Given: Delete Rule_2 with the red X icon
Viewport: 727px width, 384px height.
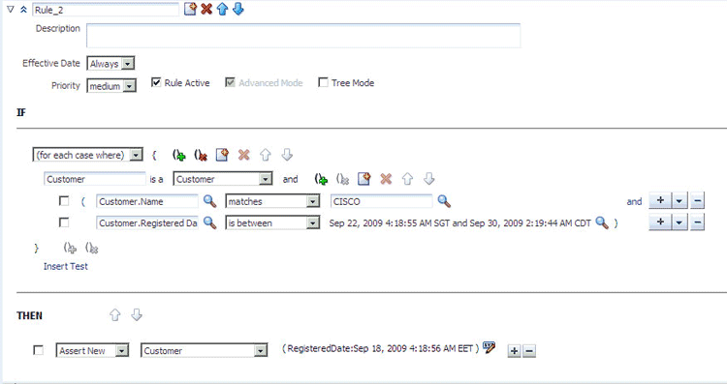Looking at the screenshot, I should [206, 9].
